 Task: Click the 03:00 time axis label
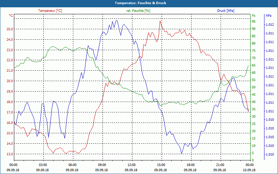(43, 165)
